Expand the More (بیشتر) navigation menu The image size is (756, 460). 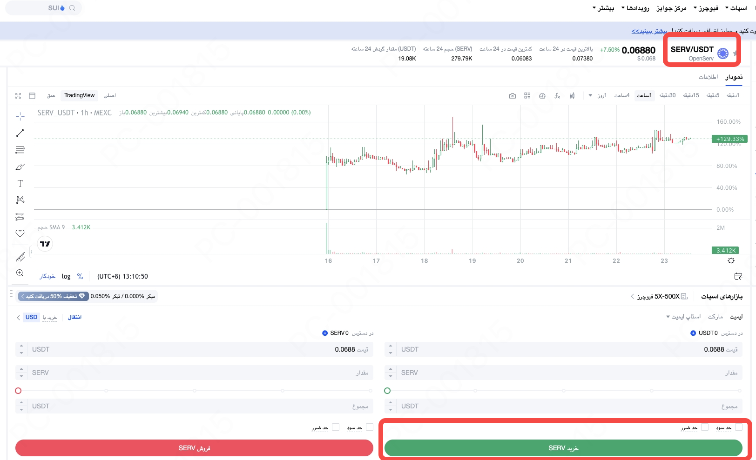[x=603, y=8]
